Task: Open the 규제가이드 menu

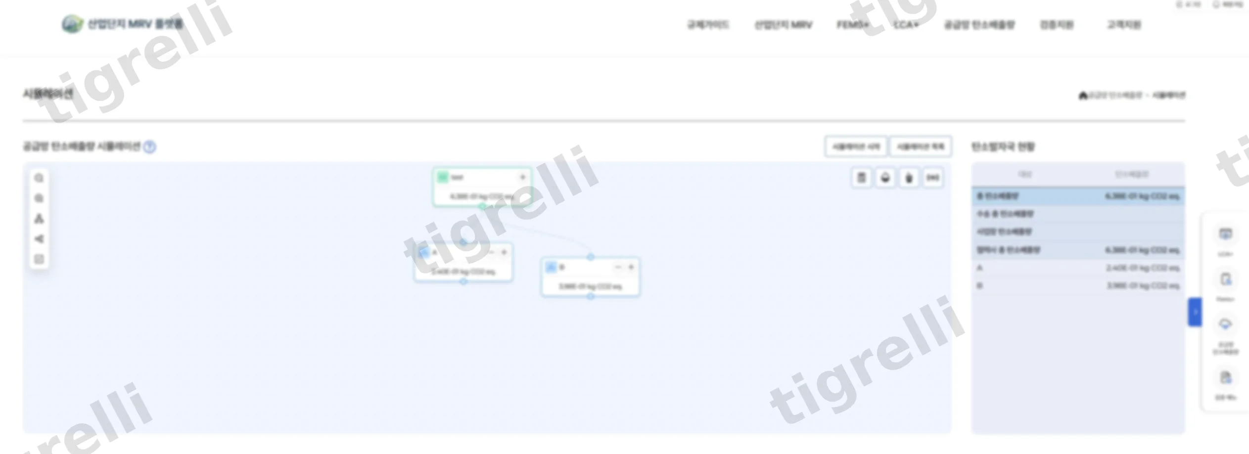Action: (x=708, y=25)
